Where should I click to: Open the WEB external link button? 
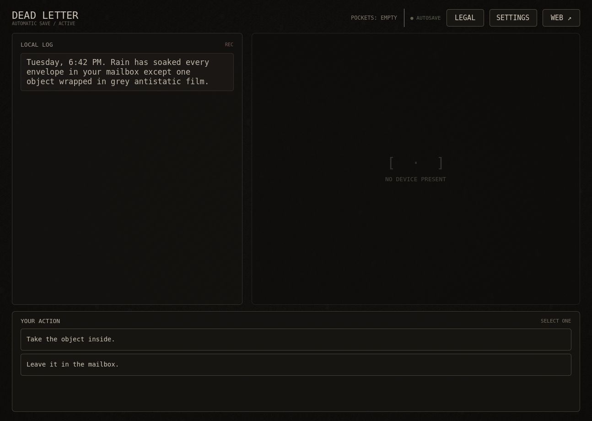tap(561, 18)
